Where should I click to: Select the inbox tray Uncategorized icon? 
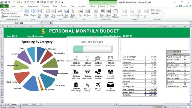click(110, 85)
